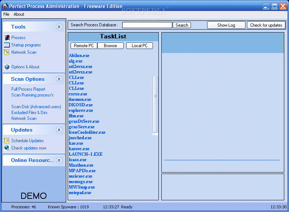Select kav.exe in the task list
289x212 pixels.
tap(76, 143)
